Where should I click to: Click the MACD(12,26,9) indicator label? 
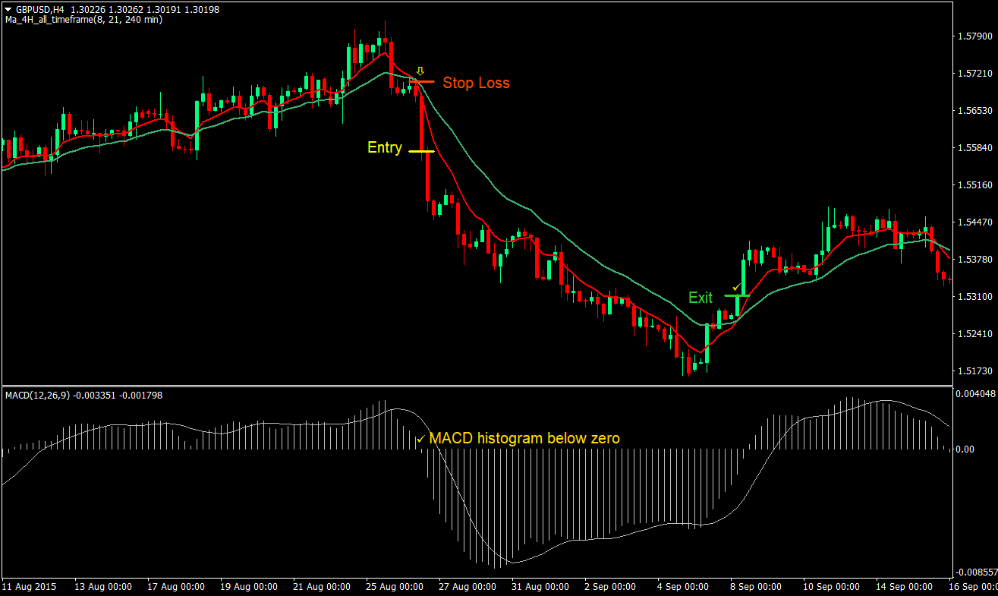36,395
